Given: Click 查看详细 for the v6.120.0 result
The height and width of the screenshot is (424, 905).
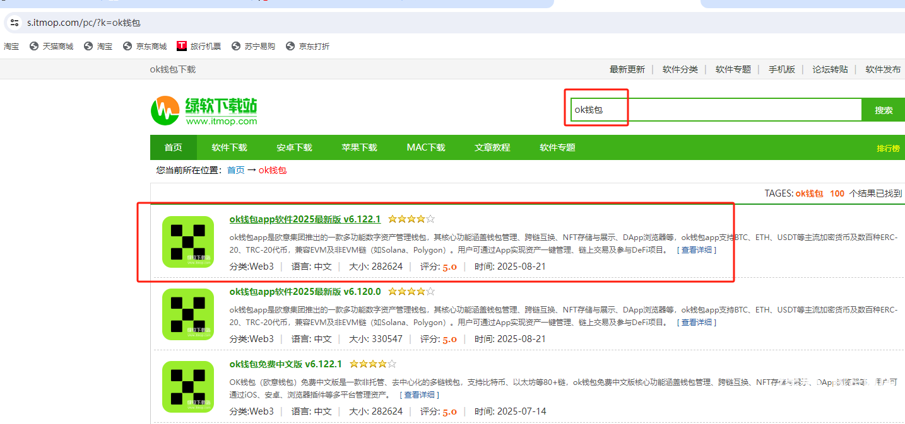Looking at the screenshot, I should 697,323.
